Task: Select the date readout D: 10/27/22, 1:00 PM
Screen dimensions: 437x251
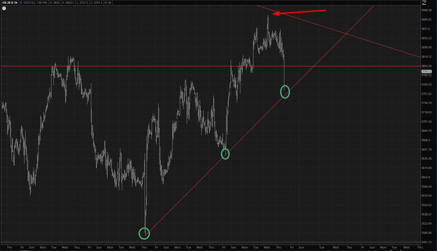Action: coord(34,3)
